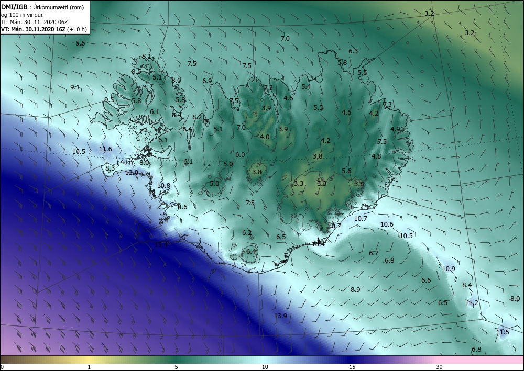Screen dimensions: 524x371
Task: Select the 8.2 map value
Action: [x=197, y=117]
